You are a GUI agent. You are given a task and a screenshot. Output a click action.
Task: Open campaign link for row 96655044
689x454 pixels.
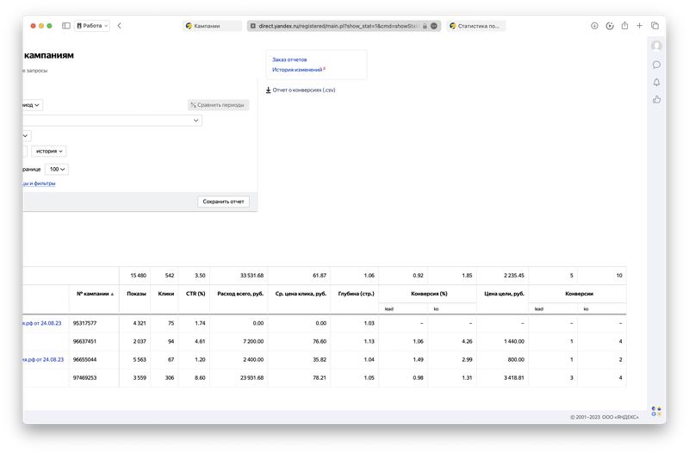pos(43,360)
